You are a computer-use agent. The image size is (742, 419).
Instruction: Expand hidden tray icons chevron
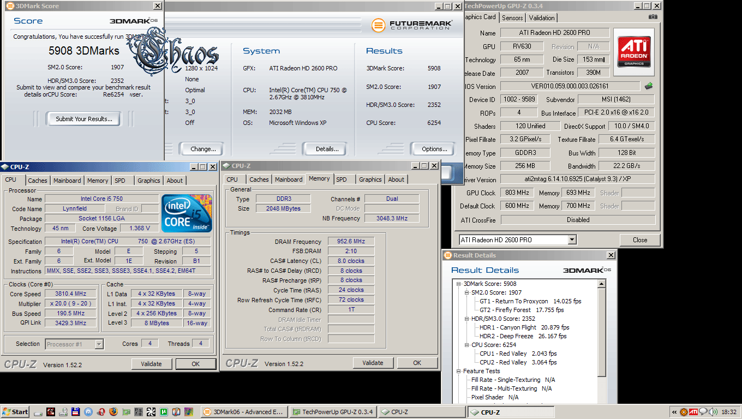click(x=674, y=412)
